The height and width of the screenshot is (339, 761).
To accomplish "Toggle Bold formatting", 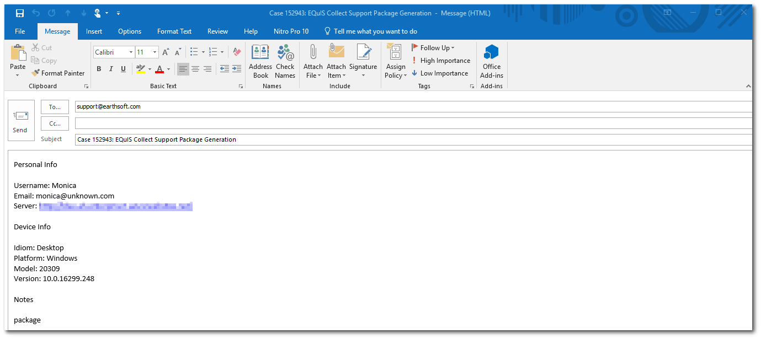I will [x=99, y=69].
